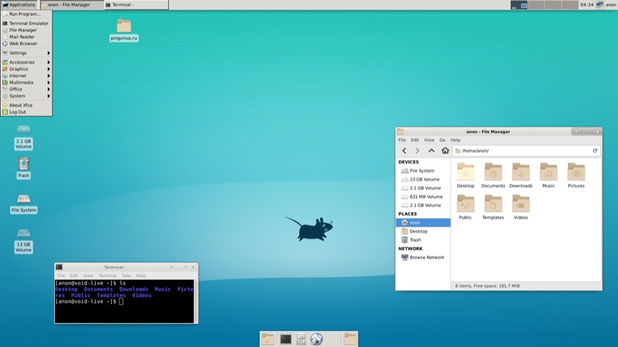This screenshot has height=347, width=618.
Task: Choose Mail Reader in the Applications menu
Action: [26, 36]
